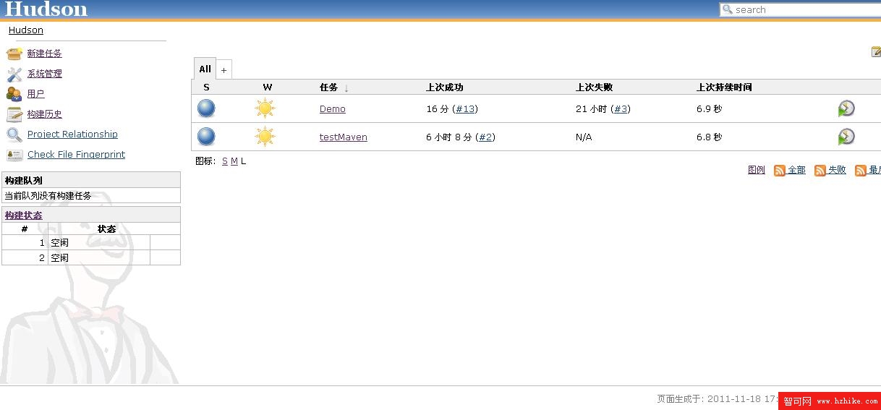The height and width of the screenshot is (410, 881).
Task: Click RSS icon beside 全部
Action: tap(780, 171)
